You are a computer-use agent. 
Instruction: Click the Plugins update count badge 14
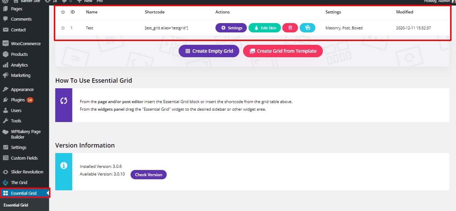[x=30, y=100]
